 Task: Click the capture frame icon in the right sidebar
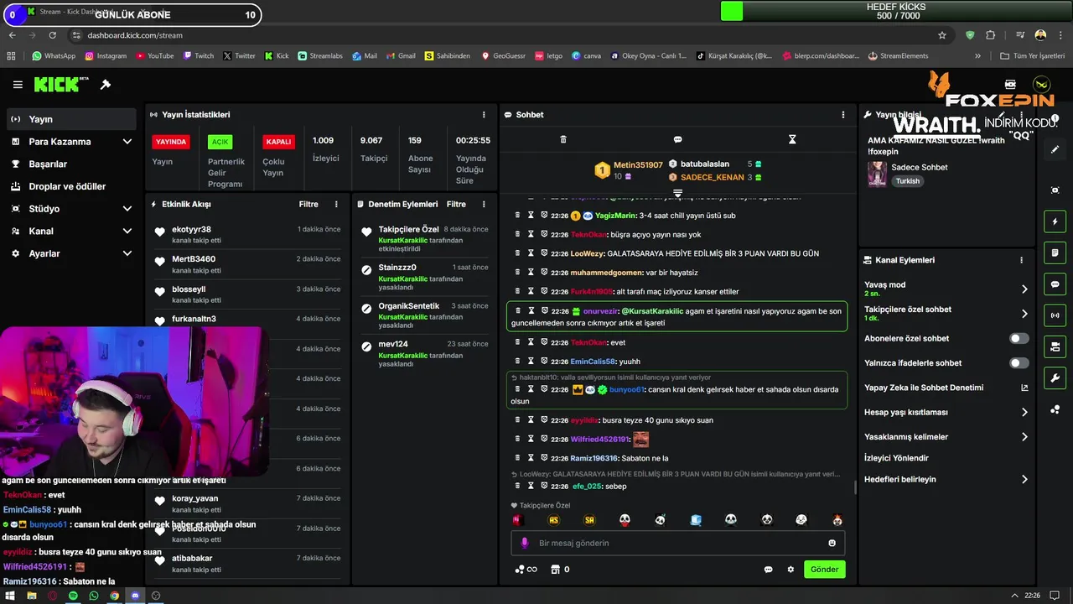click(x=1055, y=190)
